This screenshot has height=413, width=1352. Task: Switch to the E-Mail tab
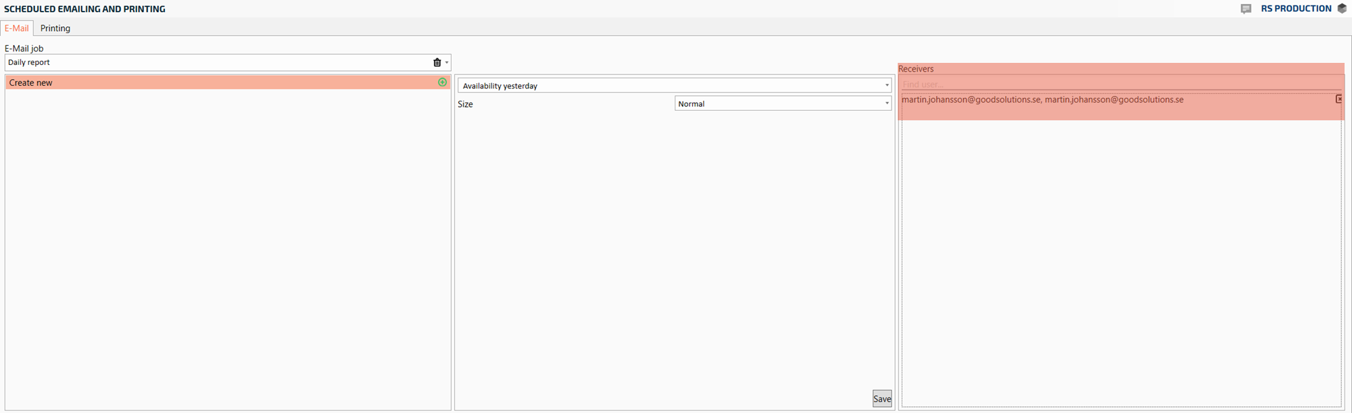(x=17, y=28)
